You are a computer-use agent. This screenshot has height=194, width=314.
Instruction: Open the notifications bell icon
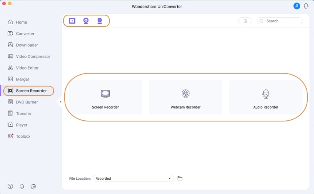[x=22, y=186]
